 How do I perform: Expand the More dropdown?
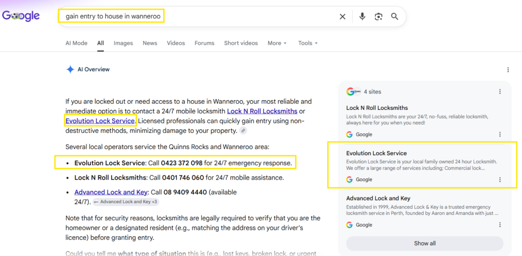click(277, 43)
